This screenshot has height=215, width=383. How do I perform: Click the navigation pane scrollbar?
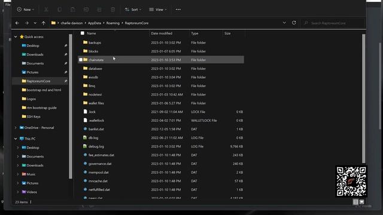point(71,106)
